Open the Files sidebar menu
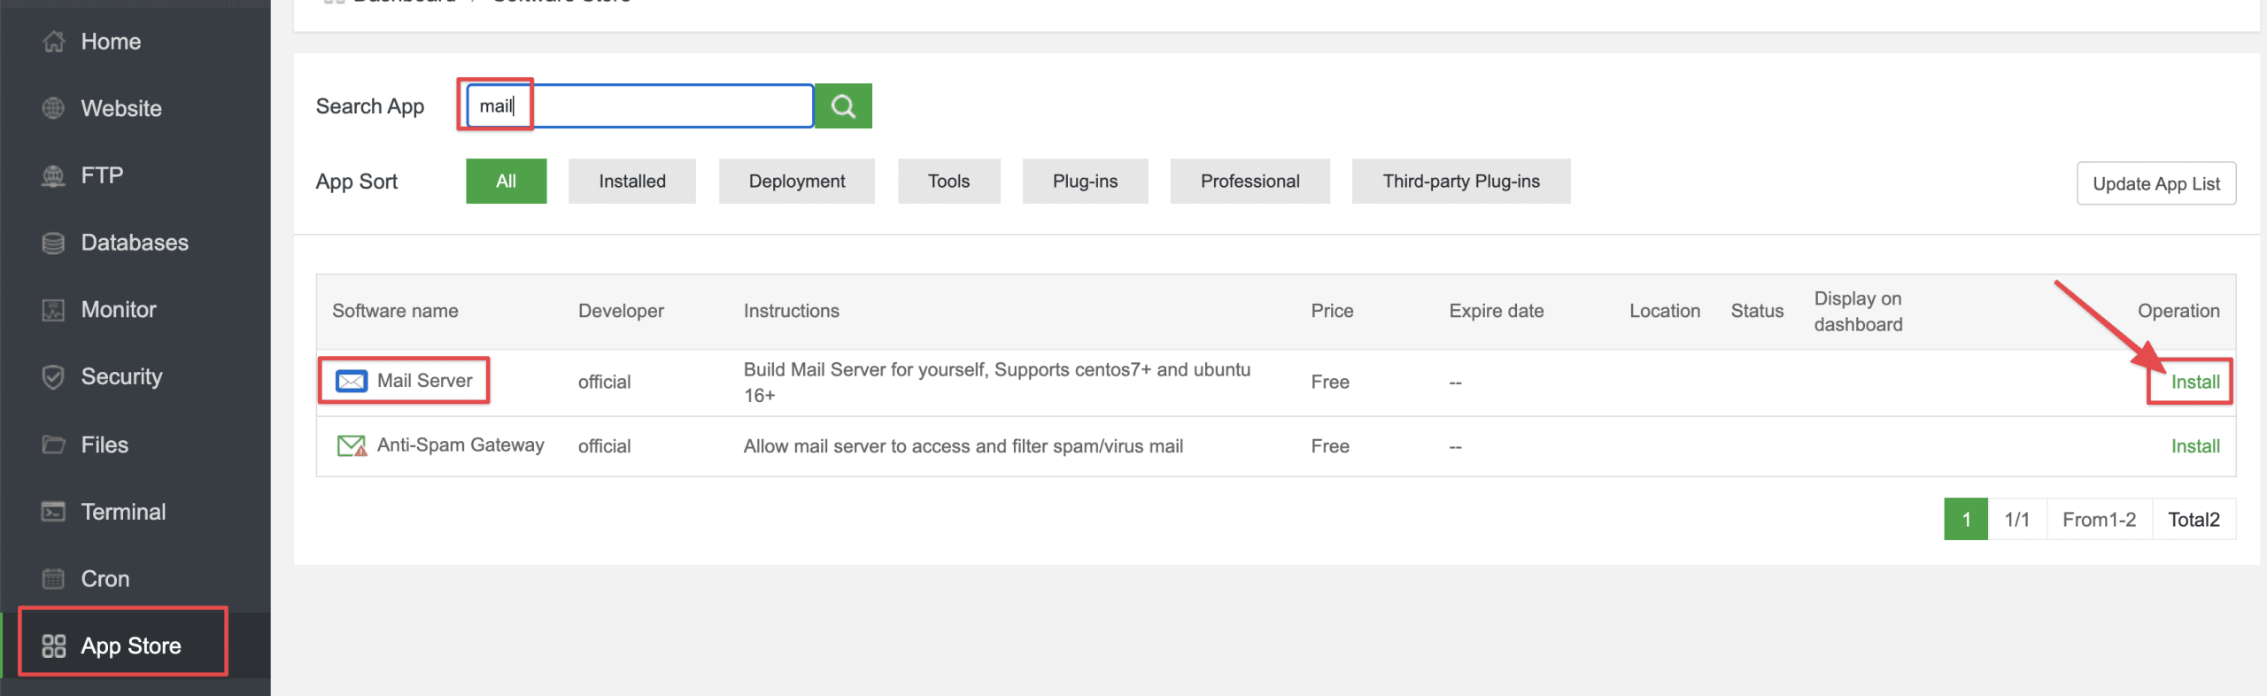The width and height of the screenshot is (2267, 696). 104,445
